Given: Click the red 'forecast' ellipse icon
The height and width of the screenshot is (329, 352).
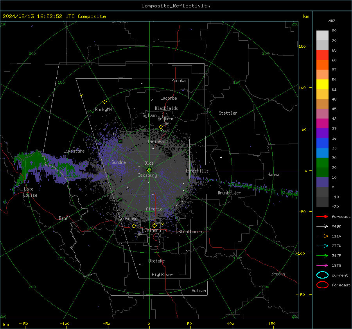Looking at the screenshot, I should (322, 285).
